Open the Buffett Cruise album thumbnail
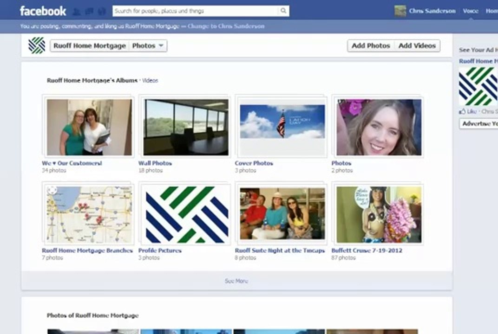 click(379, 215)
